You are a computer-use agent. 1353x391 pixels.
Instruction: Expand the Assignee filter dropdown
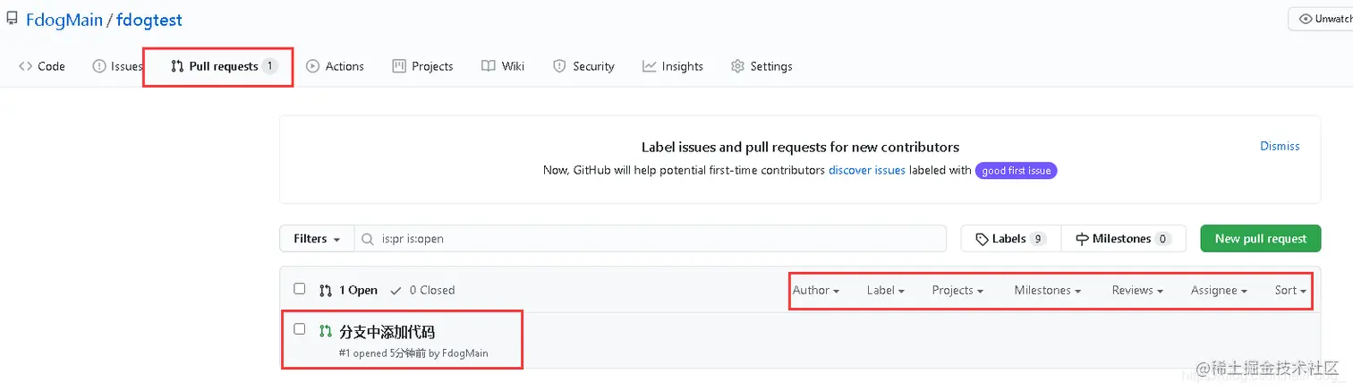pyautogui.click(x=1219, y=290)
